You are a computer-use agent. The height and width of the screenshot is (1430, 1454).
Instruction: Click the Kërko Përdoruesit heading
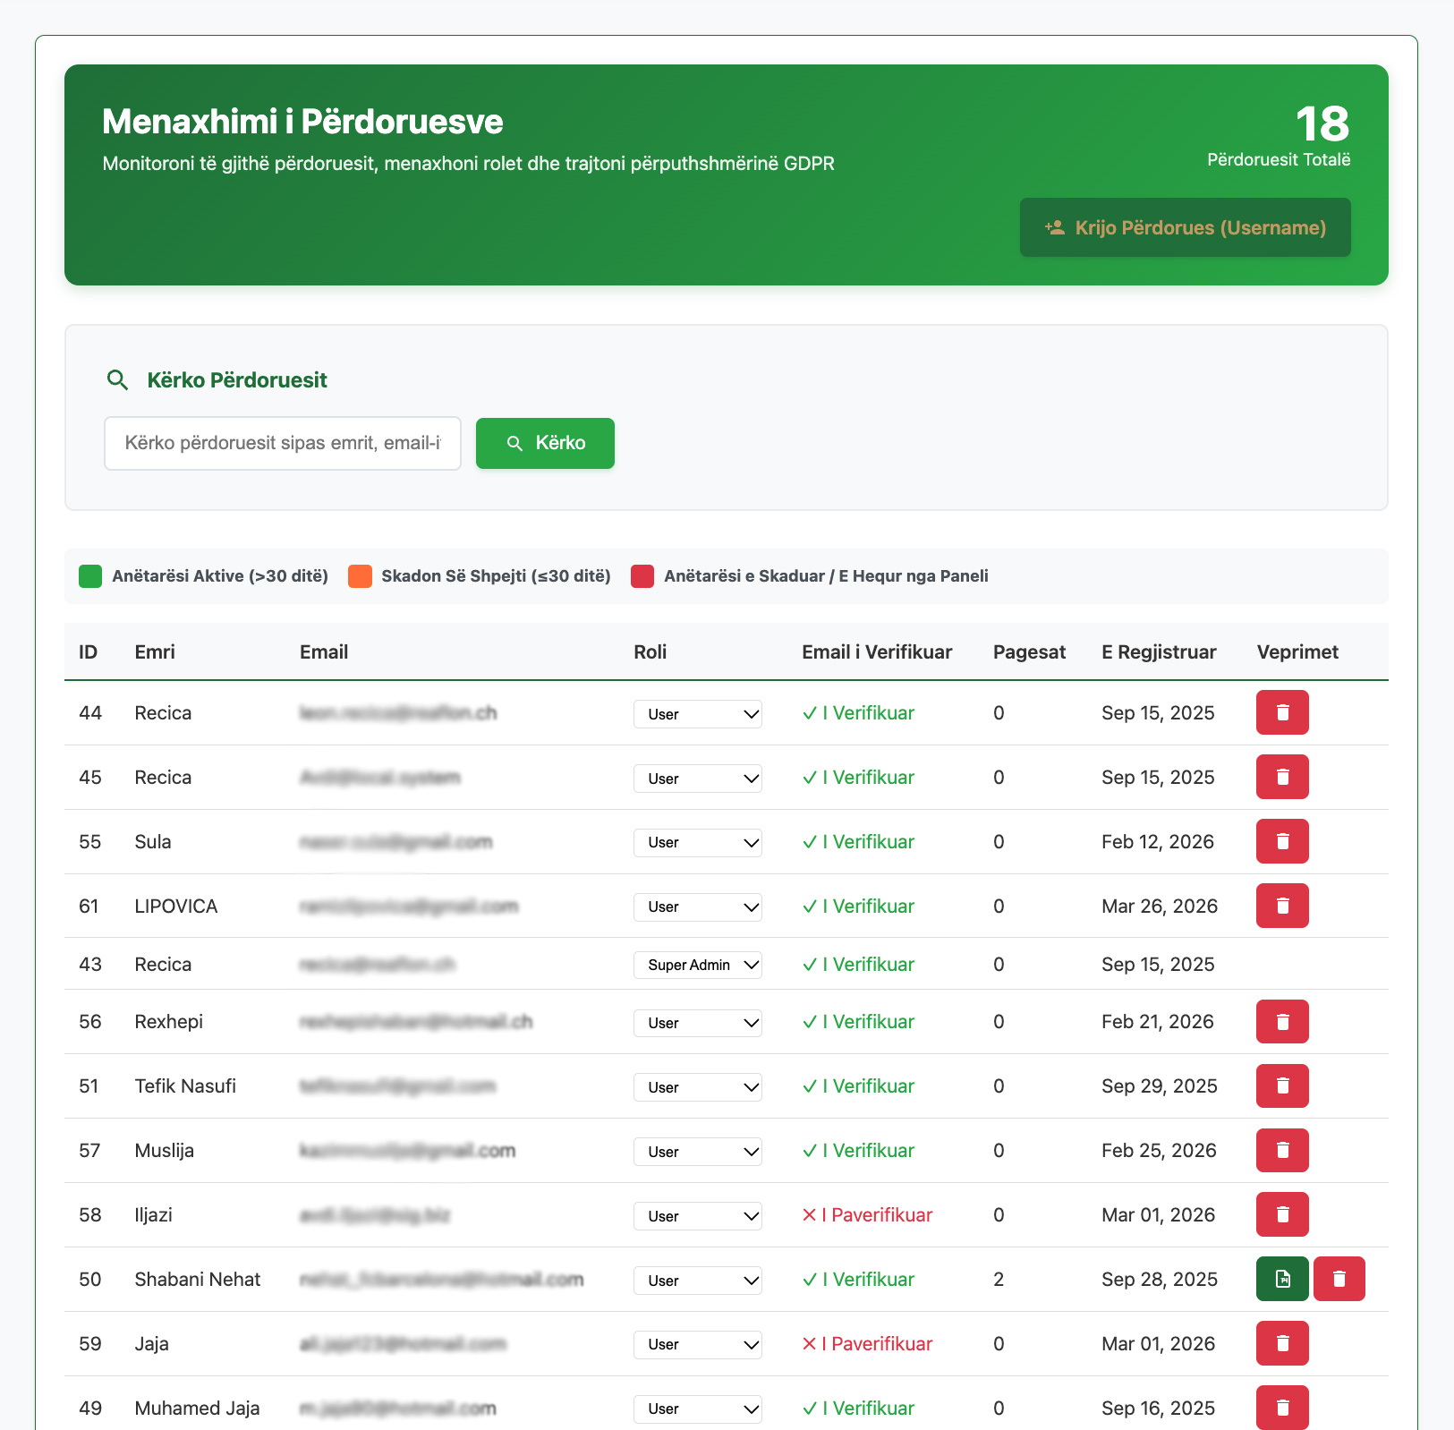pos(237,380)
